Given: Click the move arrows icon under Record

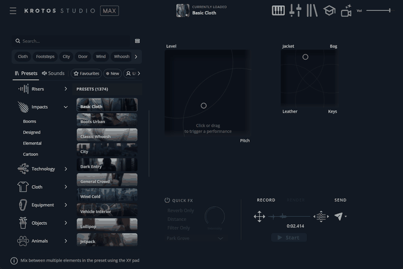Looking at the screenshot, I should pos(259,217).
